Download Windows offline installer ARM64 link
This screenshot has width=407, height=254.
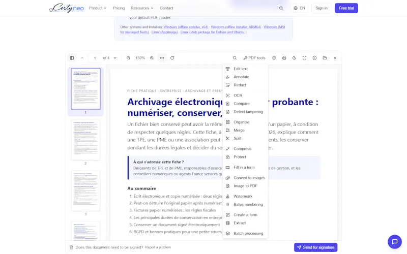(236, 27)
